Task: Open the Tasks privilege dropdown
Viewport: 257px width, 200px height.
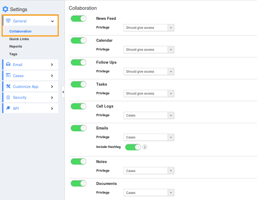Action: (149, 94)
